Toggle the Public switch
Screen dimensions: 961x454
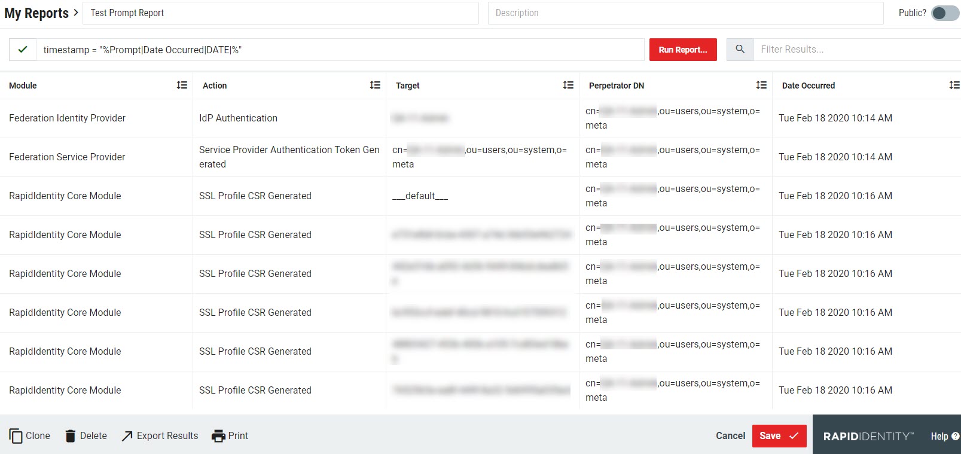[x=945, y=13]
